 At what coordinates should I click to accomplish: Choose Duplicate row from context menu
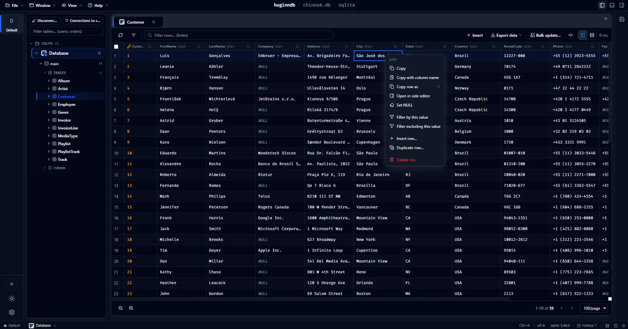[x=415, y=148]
